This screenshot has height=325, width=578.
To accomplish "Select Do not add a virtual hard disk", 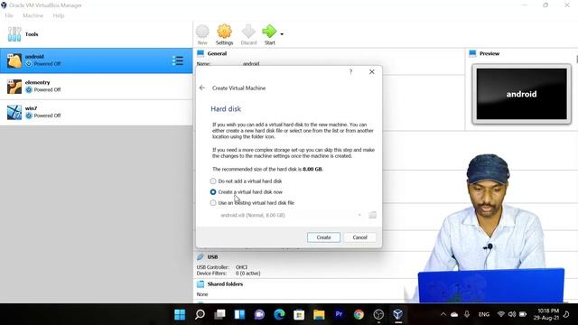I will pyautogui.click(x=247, y=181).
